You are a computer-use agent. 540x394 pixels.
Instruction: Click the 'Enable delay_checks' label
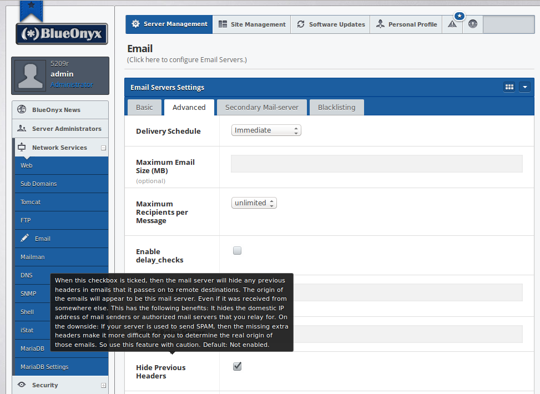[x=159, y=256]
